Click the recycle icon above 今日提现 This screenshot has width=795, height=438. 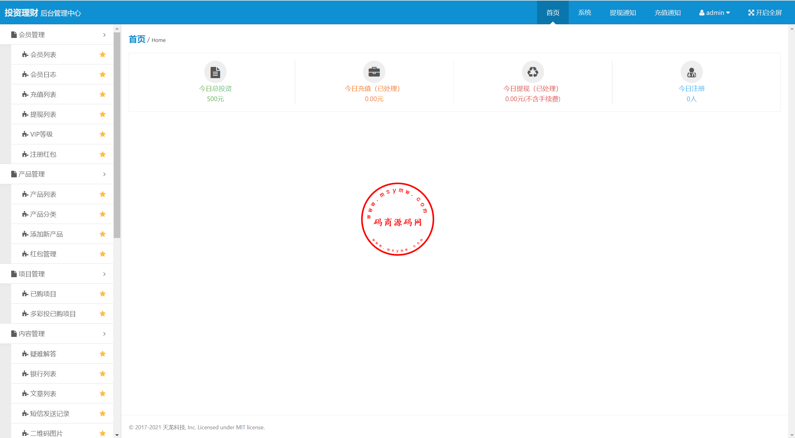pos(533,72)
